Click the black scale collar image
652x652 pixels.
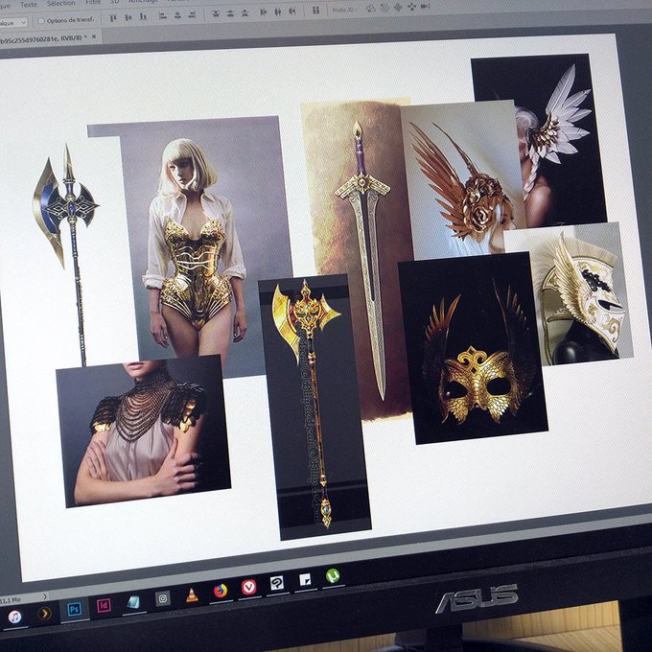click(144, 432)
